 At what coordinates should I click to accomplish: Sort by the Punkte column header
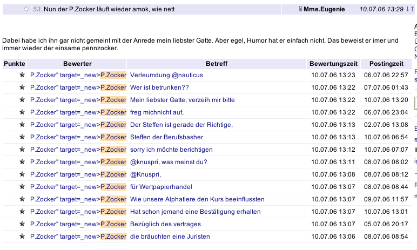point(15,64)
